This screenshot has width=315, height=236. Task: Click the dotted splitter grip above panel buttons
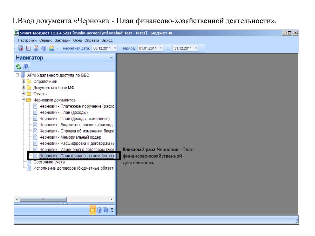63,203
